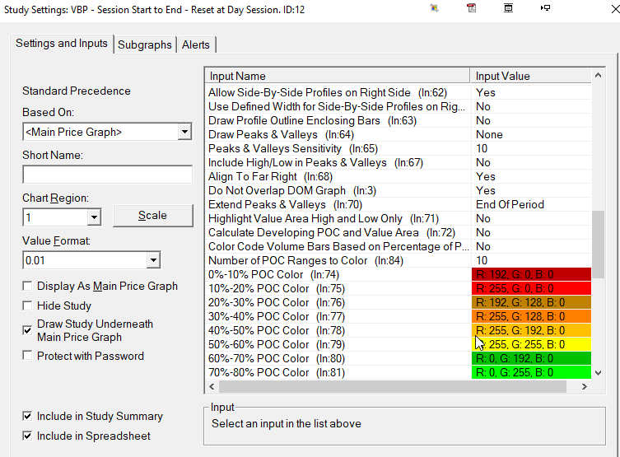Click the fit-window icon in title bar
The image size is (620, 457).
point(509,8)
